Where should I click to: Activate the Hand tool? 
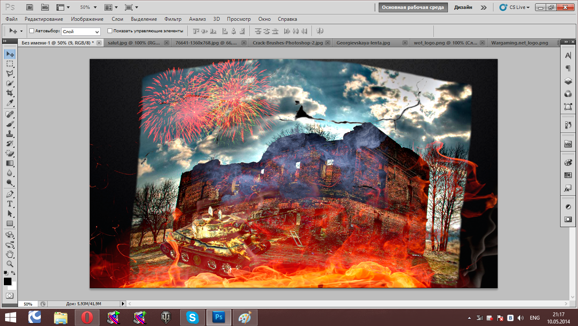point(10,254)
